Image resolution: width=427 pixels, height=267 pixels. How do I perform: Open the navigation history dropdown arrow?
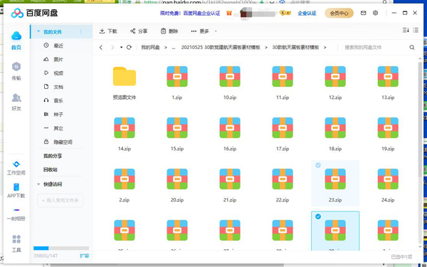(121, 48)
